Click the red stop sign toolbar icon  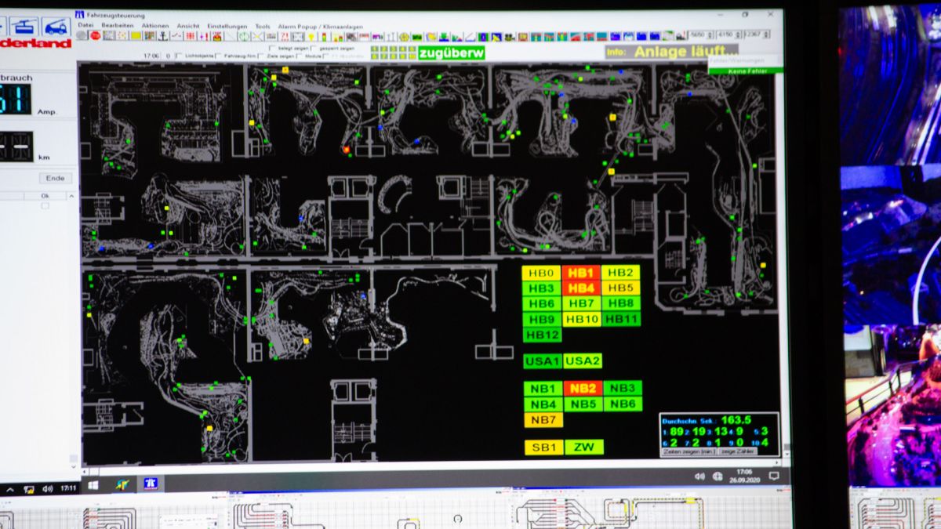click(x=96, y=35)
